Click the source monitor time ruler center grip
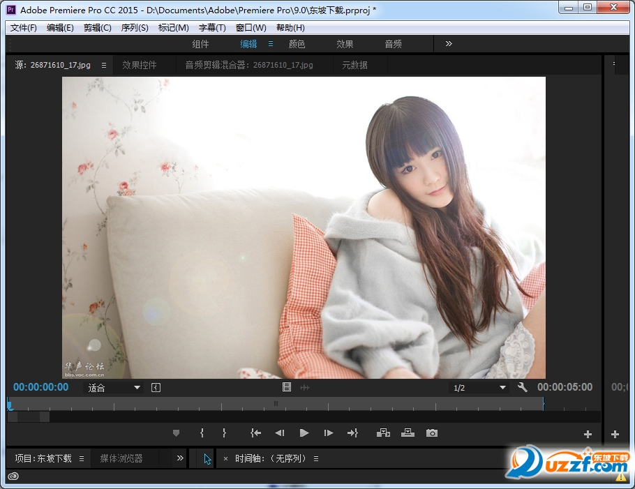Viewport: 635px width, 489px height. [x=276, y=403]
